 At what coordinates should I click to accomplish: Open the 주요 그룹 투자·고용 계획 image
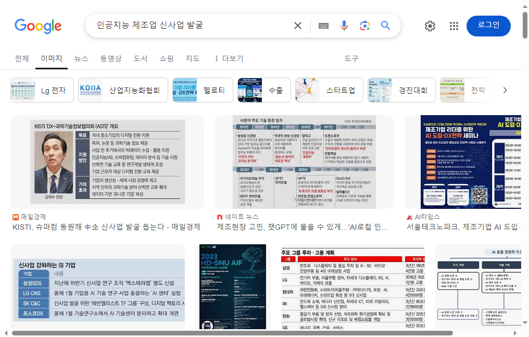(353, 287)
